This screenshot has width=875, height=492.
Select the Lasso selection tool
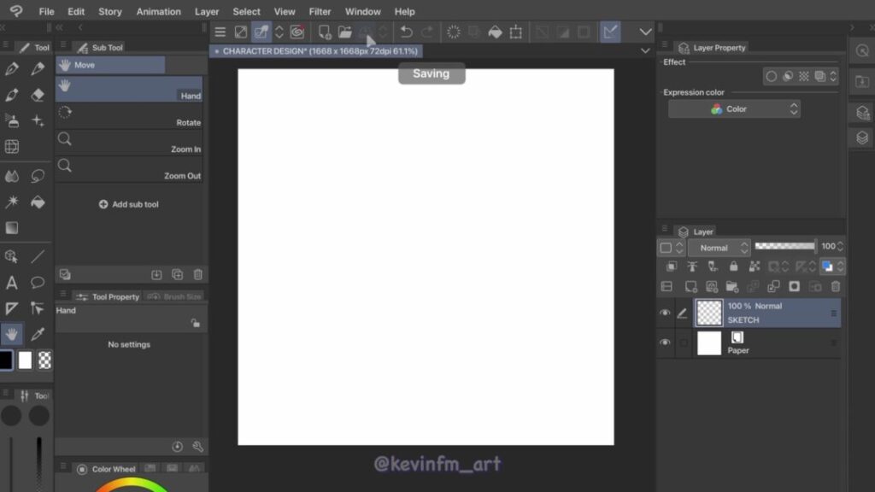[x=38, y=176]
